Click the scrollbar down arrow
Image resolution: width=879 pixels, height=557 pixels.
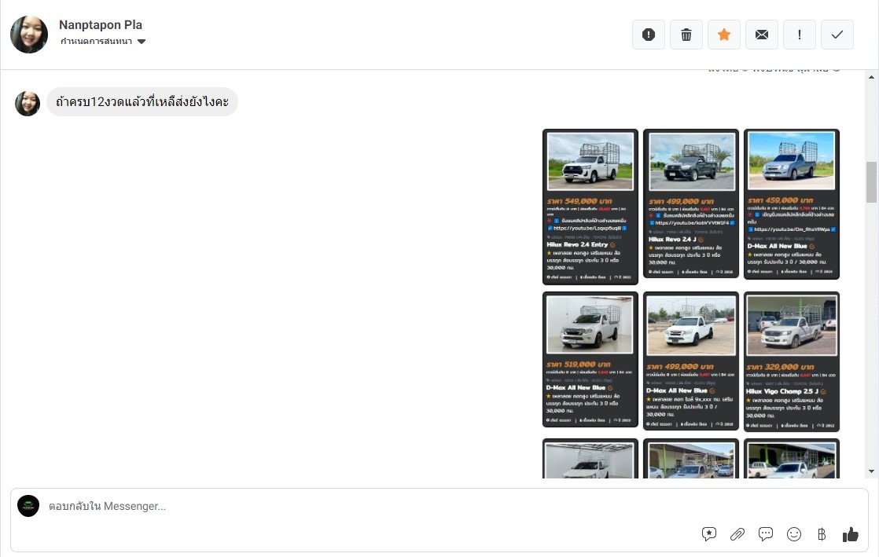tap(871, 471)
